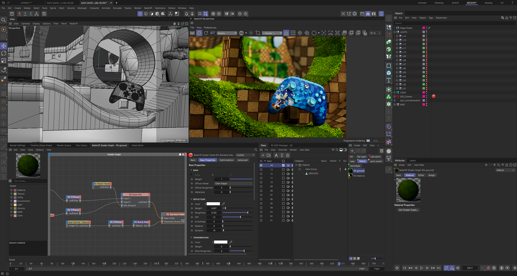
Task: Adjust the reflection Roughness slider
Action: [x=237, y=213]
